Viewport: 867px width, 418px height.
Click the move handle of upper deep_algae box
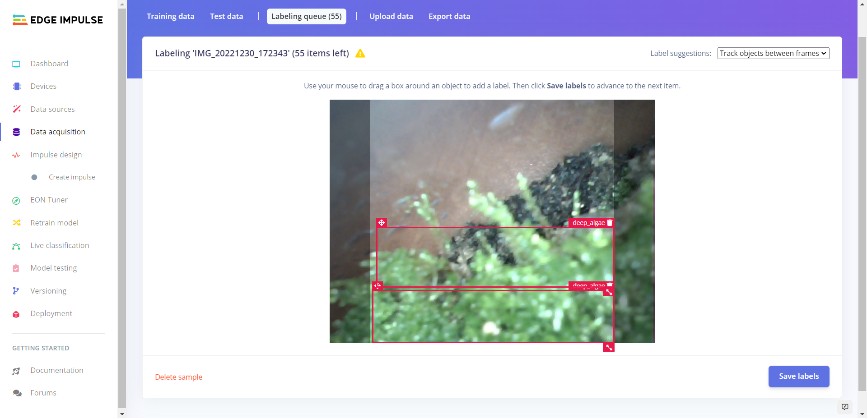[x=382, y=223]
